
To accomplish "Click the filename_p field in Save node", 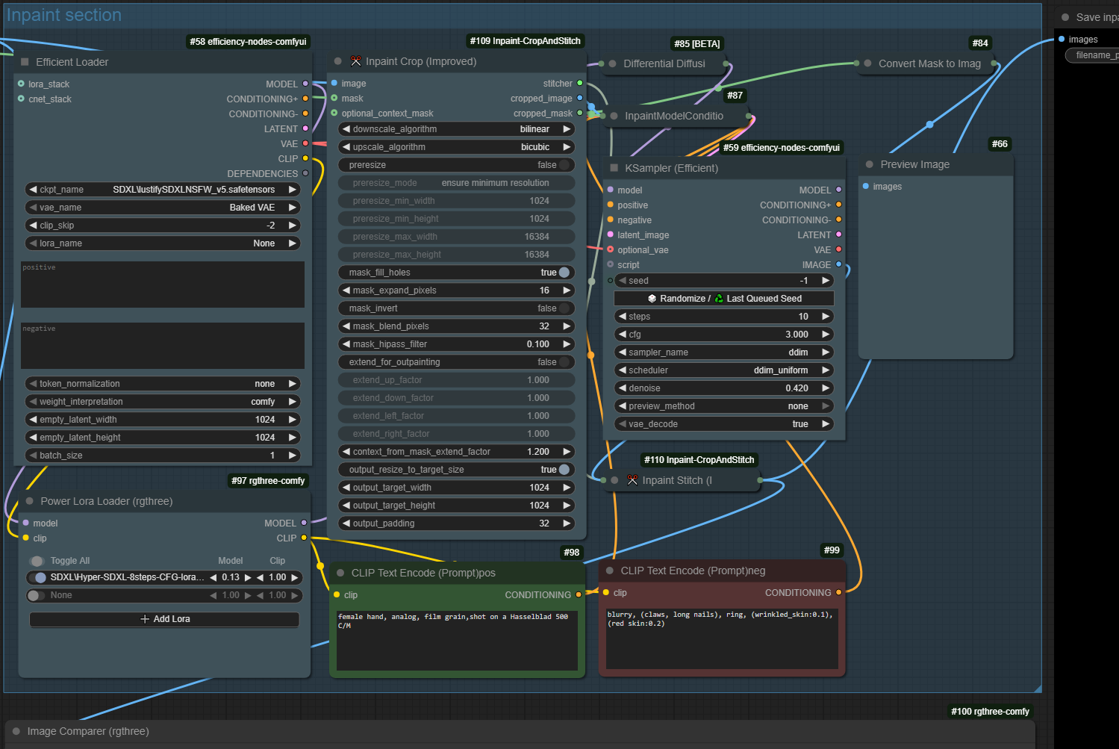I will (1093, 55).
